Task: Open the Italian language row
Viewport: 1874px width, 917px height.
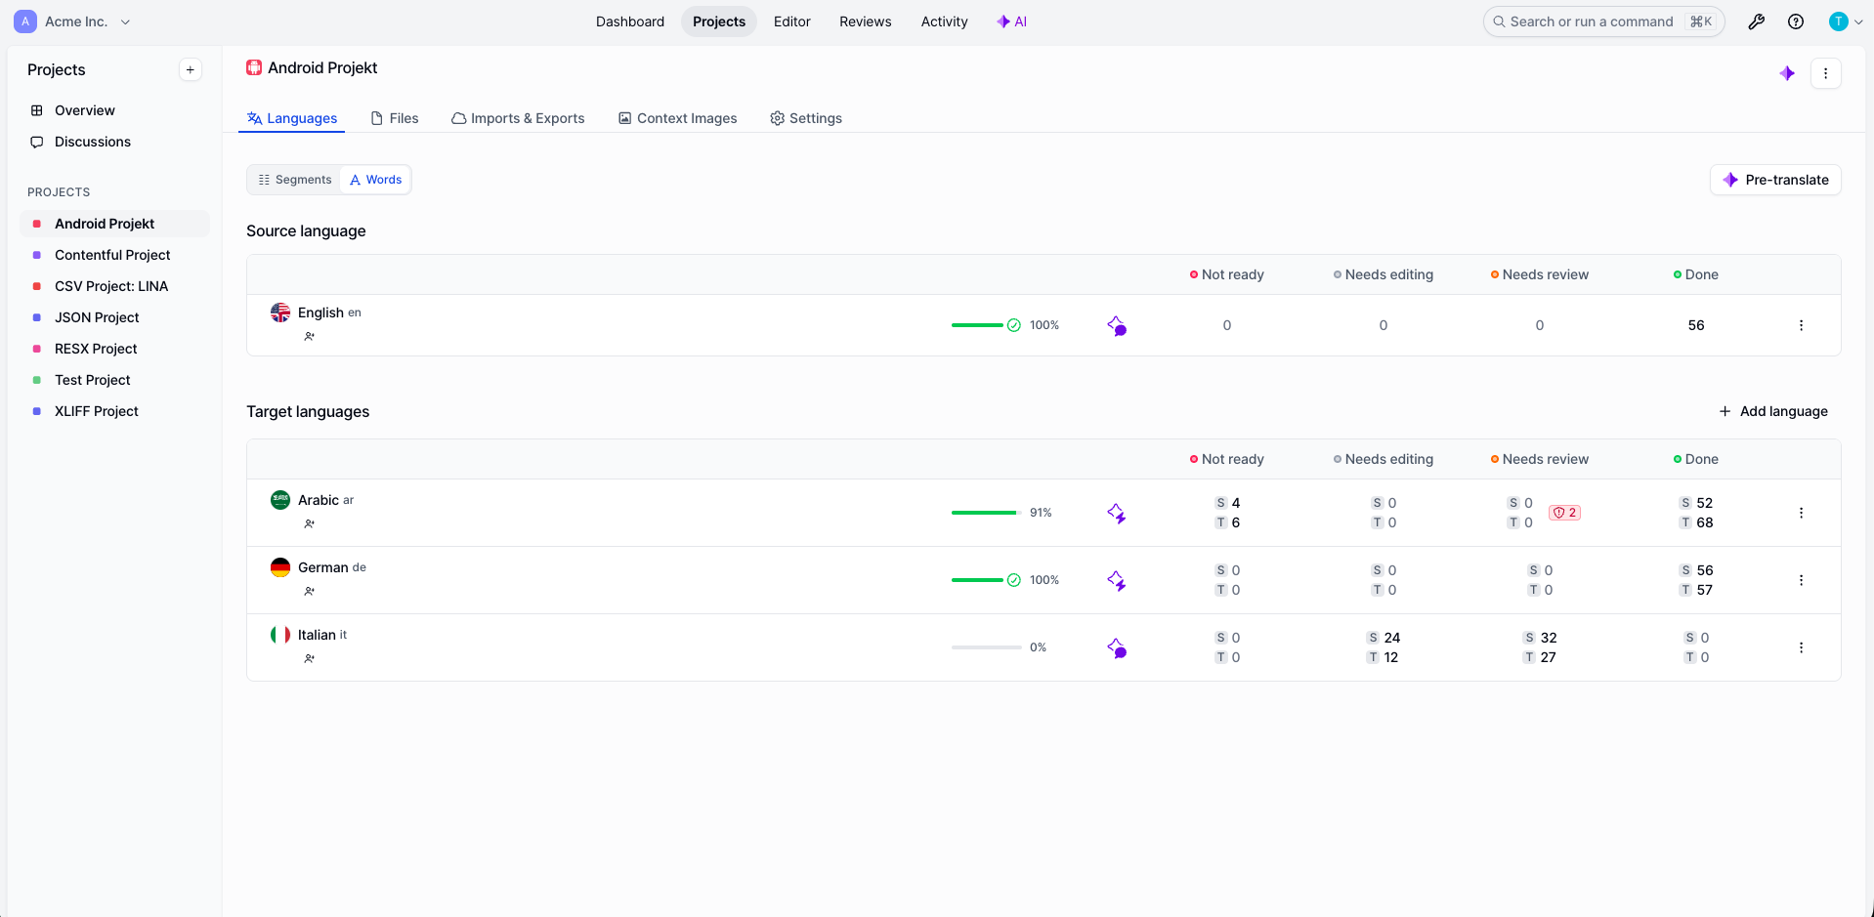Action: 1043,647
